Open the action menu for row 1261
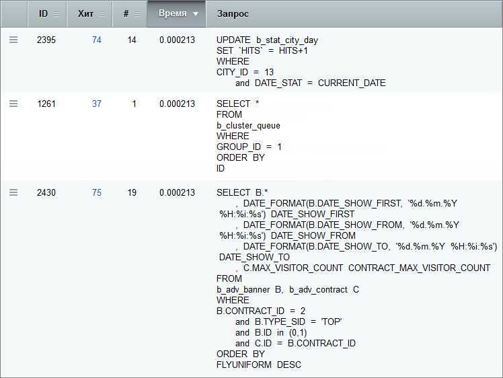The height and width of the screenshot is (378, 503). click(x=13, y=104)
